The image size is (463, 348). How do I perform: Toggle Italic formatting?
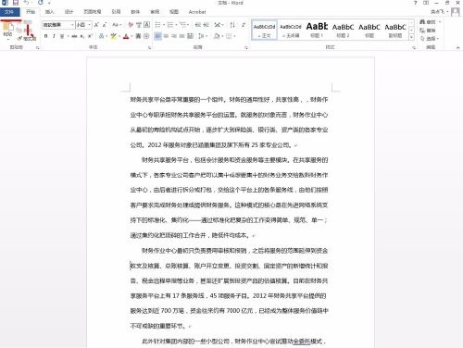click(x=54, y=36)
